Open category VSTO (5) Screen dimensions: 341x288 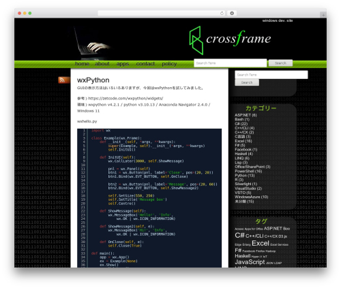[243, 193]
